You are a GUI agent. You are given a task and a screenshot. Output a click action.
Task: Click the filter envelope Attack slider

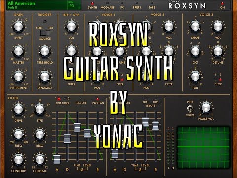57,159
